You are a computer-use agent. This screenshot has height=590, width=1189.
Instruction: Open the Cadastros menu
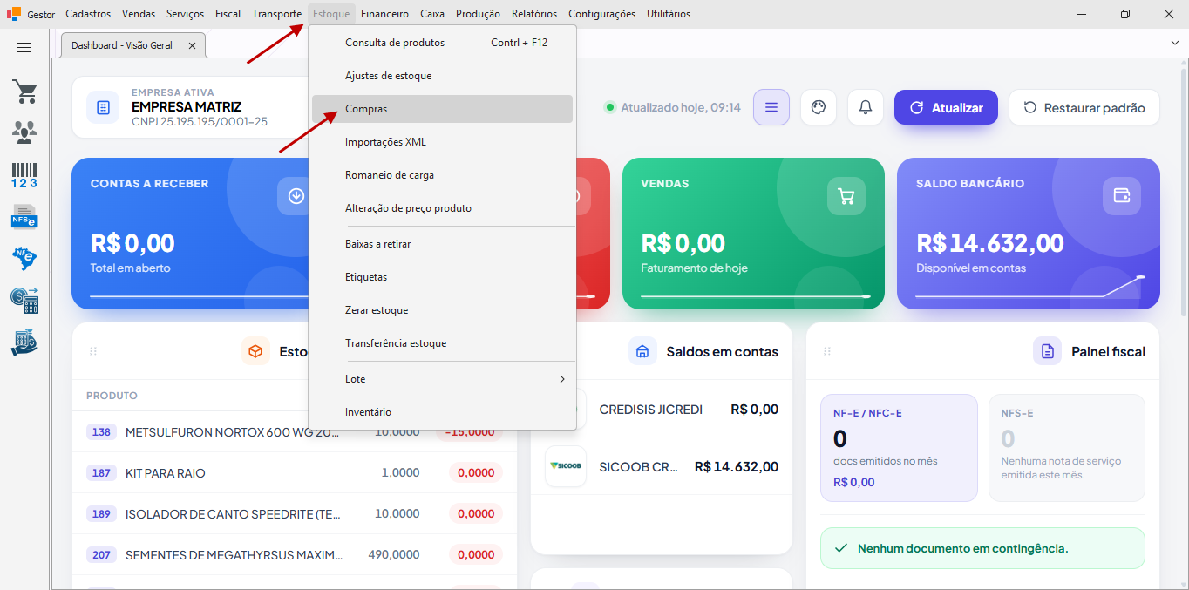[88, 14]
